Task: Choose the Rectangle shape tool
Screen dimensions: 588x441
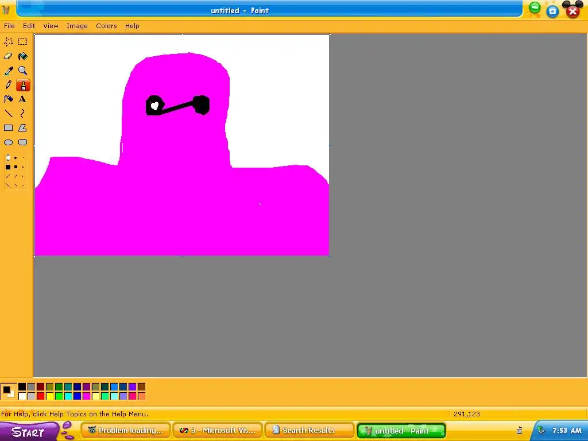Action: 8,128
